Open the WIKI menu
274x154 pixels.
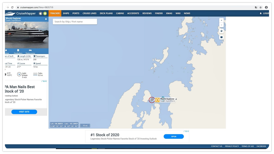click(x=178, y=13)
